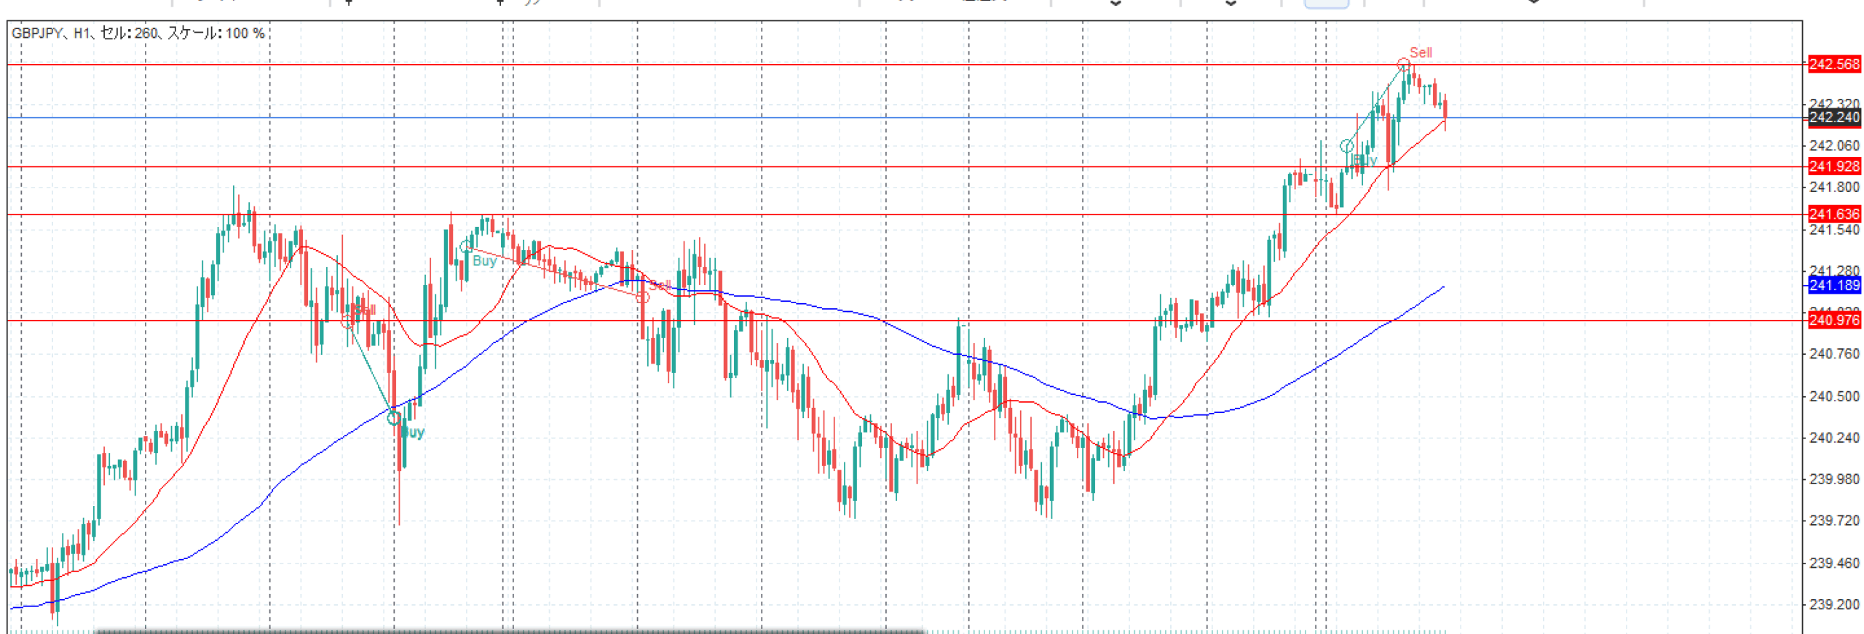
Task: Click the Sell circle marker at the chart's highest peak
Action: coord(1403,64)
